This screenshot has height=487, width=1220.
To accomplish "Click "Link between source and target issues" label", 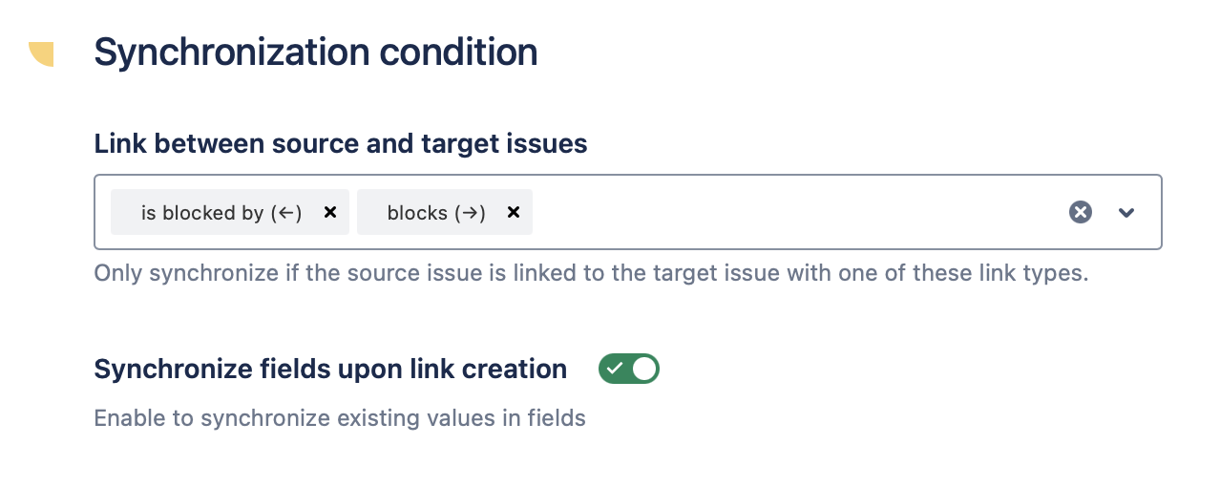I will [340, 144].
